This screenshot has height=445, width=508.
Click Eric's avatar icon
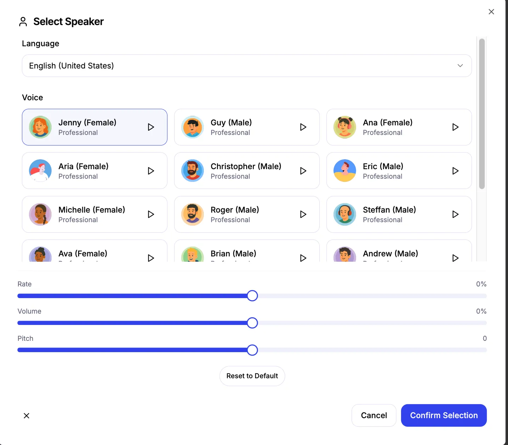coord(344,171)
